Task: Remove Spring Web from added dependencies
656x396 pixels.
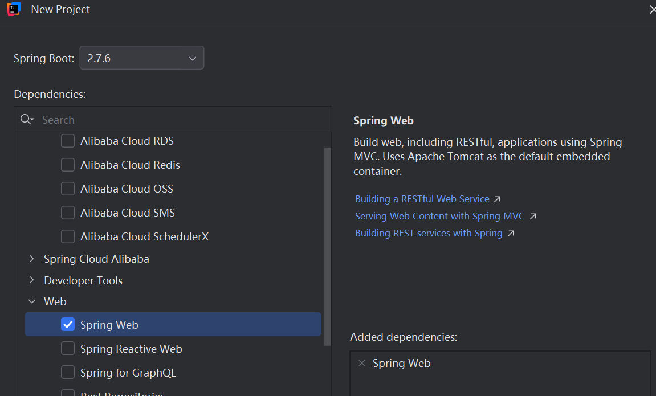Action: coord(362,363)
